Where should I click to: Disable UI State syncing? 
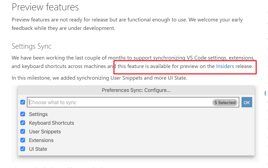coord(23,149)
